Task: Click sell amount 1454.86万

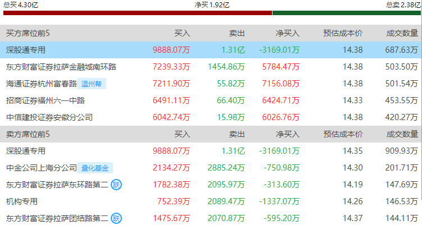Action: point(226,67)
